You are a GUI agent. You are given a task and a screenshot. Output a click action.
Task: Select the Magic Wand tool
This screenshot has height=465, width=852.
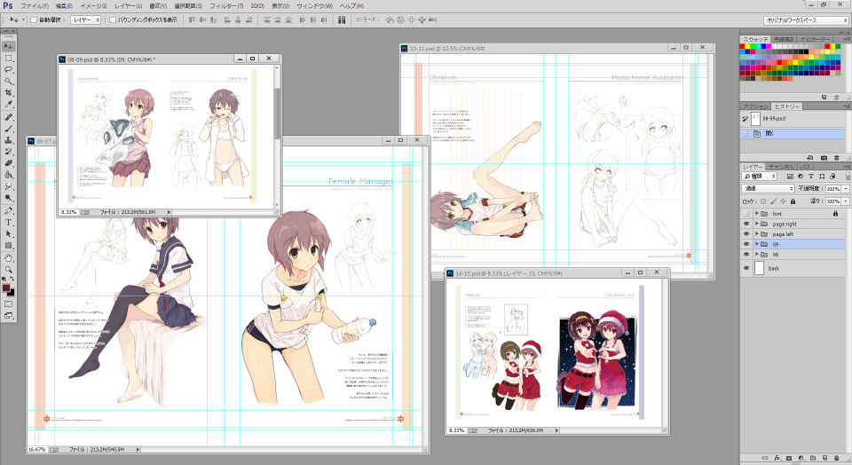pyautogui.click(x=9, y=82)
